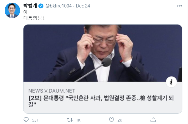This screenshot has height=124, width=188.
Task: Click the @bkfire1004 handle
Action: click(x=58, y=6)
